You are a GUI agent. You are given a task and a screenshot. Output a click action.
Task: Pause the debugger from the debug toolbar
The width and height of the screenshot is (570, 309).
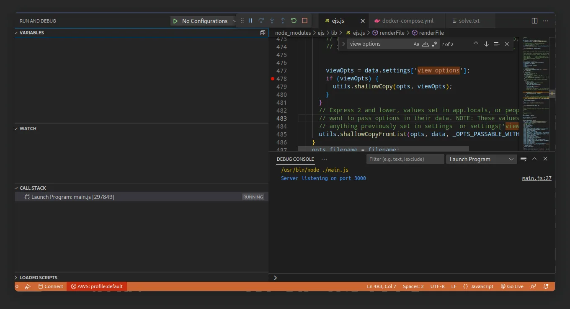tap(250, 21)
